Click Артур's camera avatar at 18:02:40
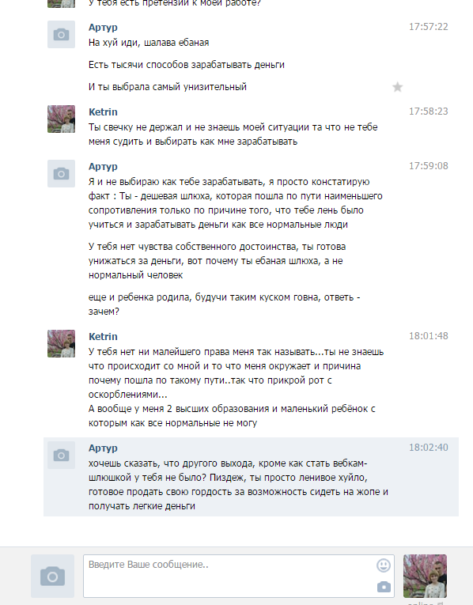 [61, 455]
